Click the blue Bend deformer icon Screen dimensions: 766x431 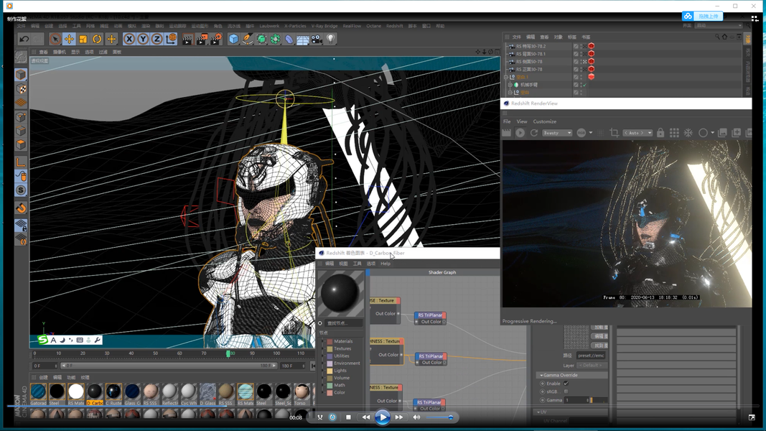[x=289, y=39]
